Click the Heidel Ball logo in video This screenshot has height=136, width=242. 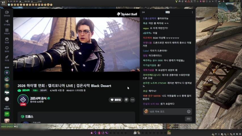pos(127,14)
